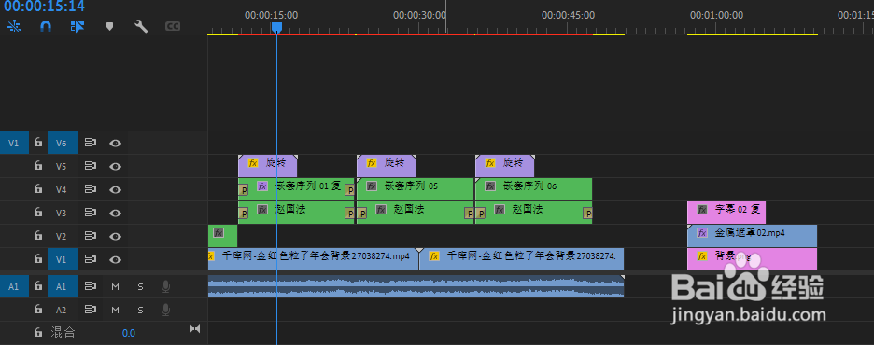Viewport: 874px width, 345px height.
Task: Toggle A1 track targeting button
Action: (62, 286)
